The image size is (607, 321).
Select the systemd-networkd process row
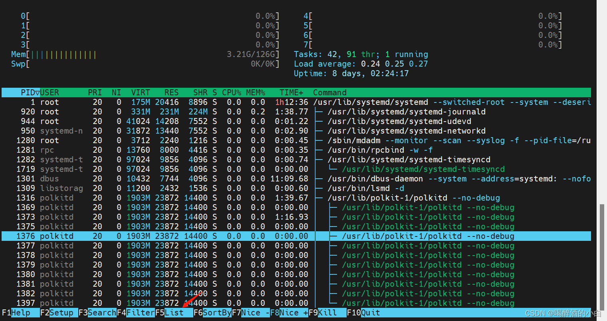coord(296,131)
